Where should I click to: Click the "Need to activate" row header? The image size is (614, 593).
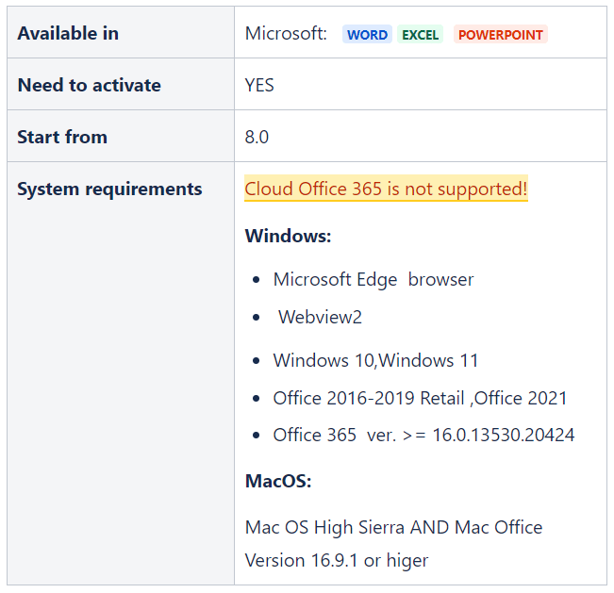click(x=89, y=85)
